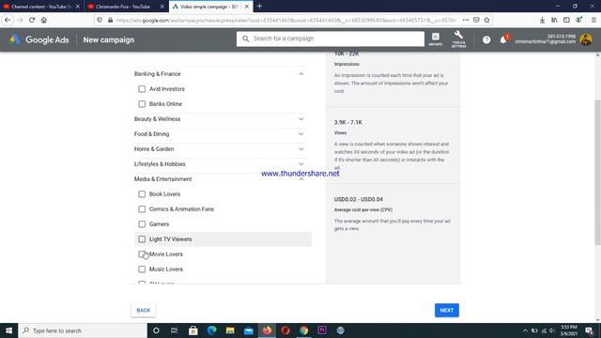Click the Firefox tracking protection shield icon
Viewport: 601px width, 338px height.
(100, 20)
